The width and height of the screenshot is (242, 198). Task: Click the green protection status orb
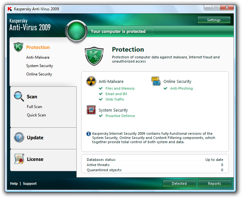[x=76, y=32]
